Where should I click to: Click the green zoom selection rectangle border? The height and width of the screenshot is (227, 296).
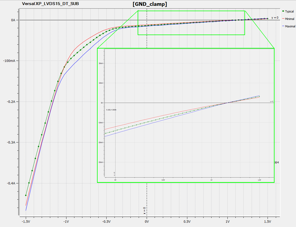[x=138, y=23]
